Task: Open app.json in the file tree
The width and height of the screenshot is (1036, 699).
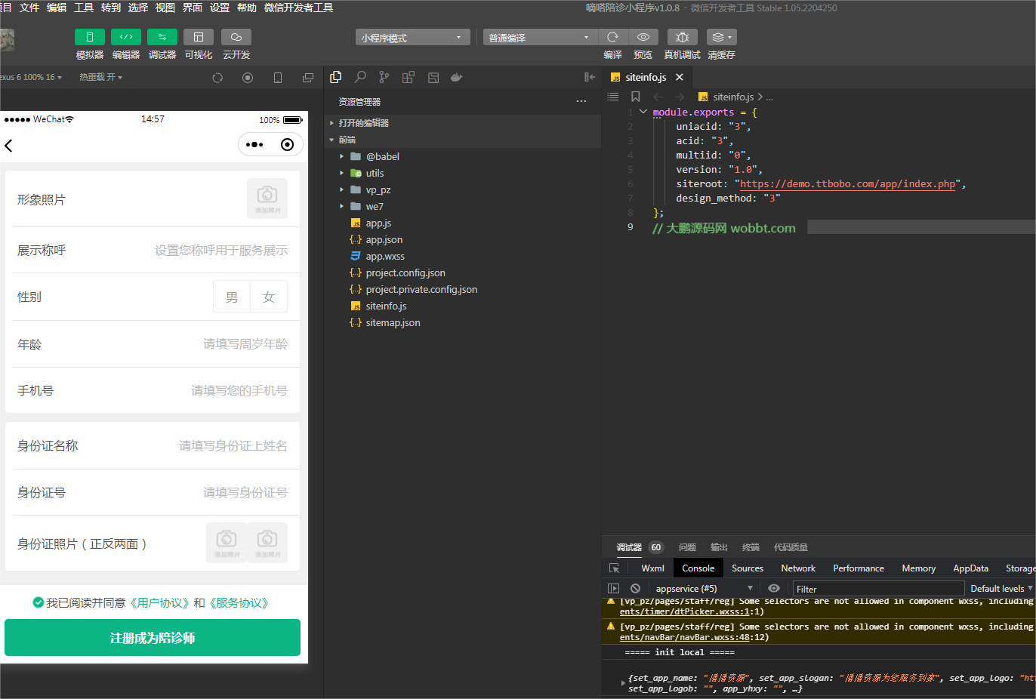Action: (x=384, y=239)
